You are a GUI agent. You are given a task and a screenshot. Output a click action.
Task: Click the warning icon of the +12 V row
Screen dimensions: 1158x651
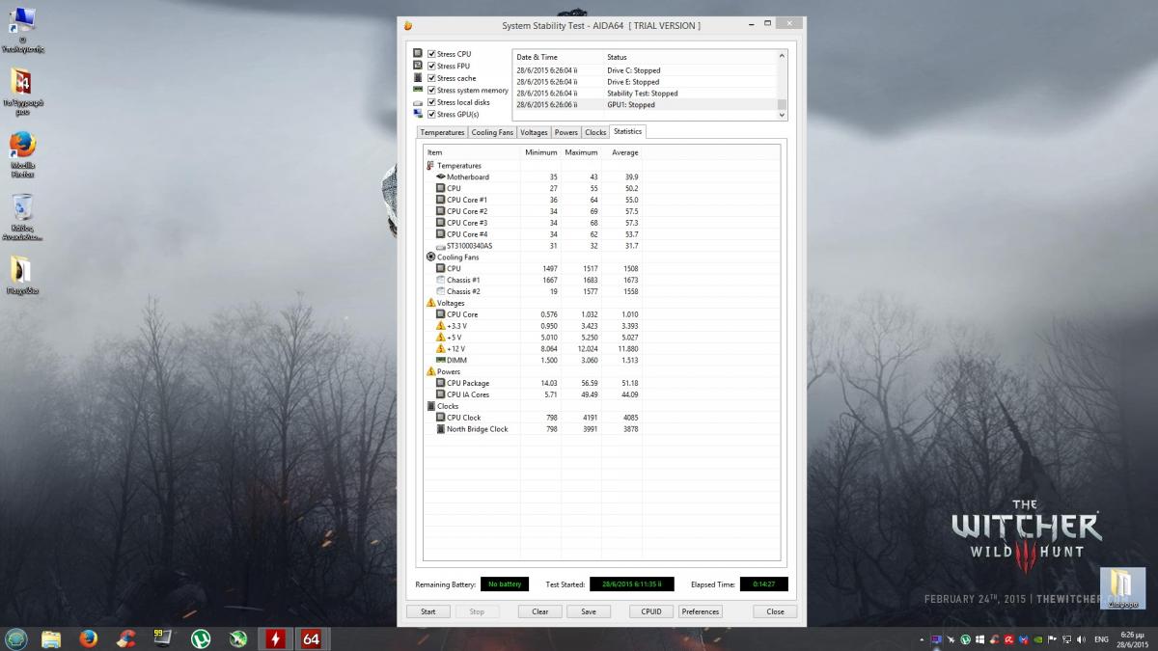click(x=441, y=349)
